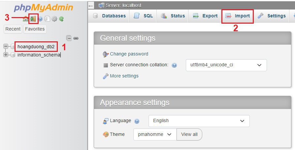Open phpMyAdmin documentation help icon in sidebar
This screenshot has width=295, height=150.
[40, 19]
